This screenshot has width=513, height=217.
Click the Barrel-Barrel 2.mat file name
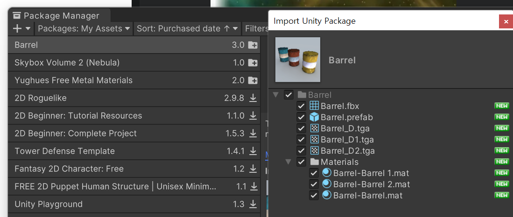pyautogui.click(x=372, y=184)
